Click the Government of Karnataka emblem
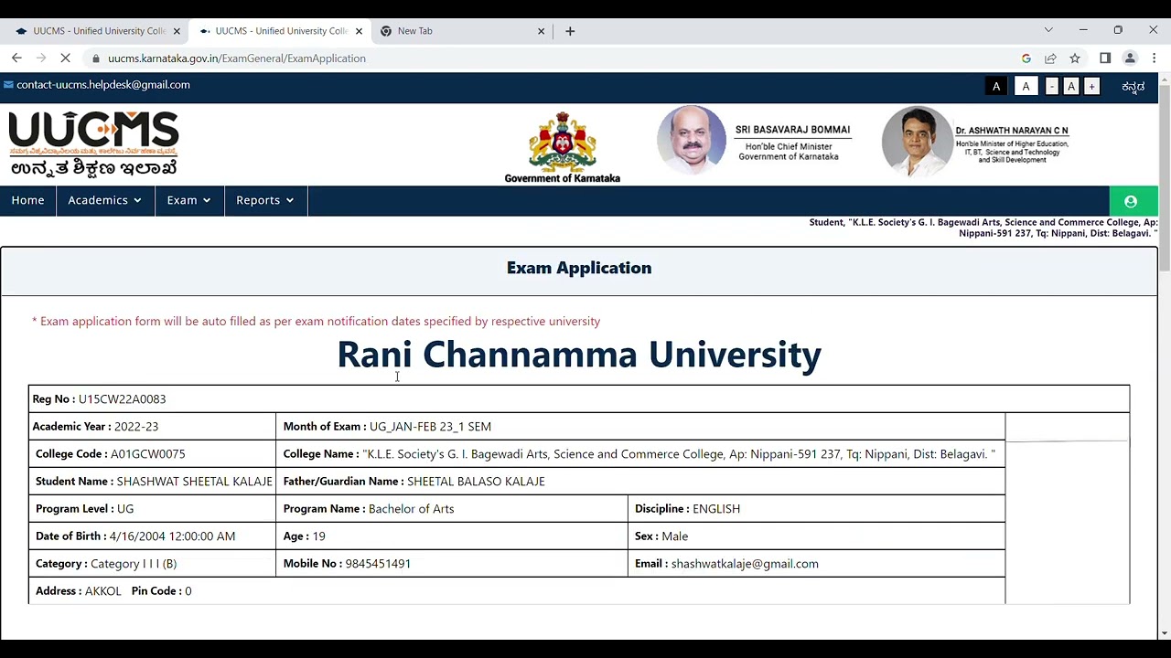This screenshot has height=658, width=1171. coord(563,146)
